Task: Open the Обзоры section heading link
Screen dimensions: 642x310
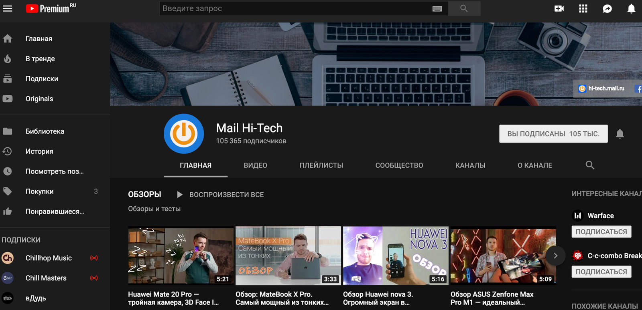Action: tap(144, 194)
